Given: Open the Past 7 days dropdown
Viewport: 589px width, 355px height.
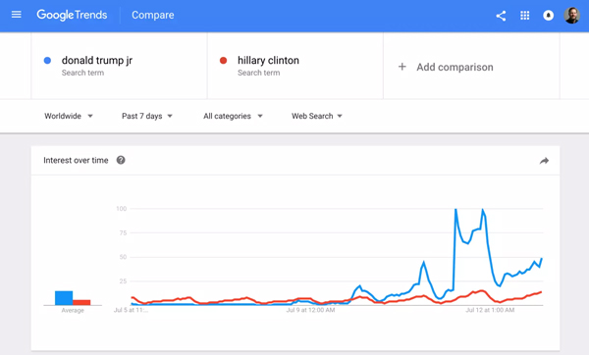Looking at the screenshot, I should pyautogui.click(x=147, y=116).
